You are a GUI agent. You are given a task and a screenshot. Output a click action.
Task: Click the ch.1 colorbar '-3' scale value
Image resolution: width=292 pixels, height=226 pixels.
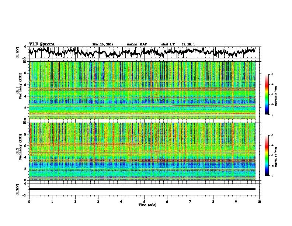(272, 74)
